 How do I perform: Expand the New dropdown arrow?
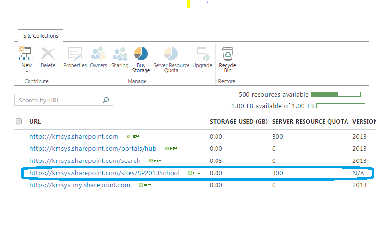[x=27, y=71]
